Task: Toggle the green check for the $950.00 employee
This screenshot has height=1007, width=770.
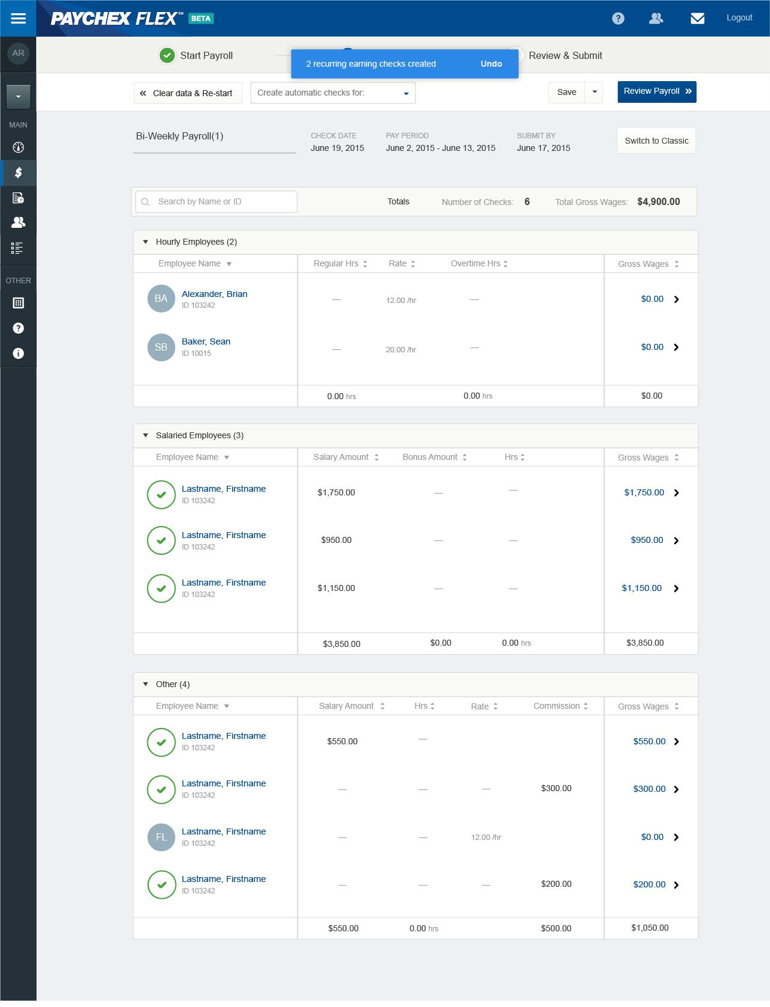Action: coord(161,540)
